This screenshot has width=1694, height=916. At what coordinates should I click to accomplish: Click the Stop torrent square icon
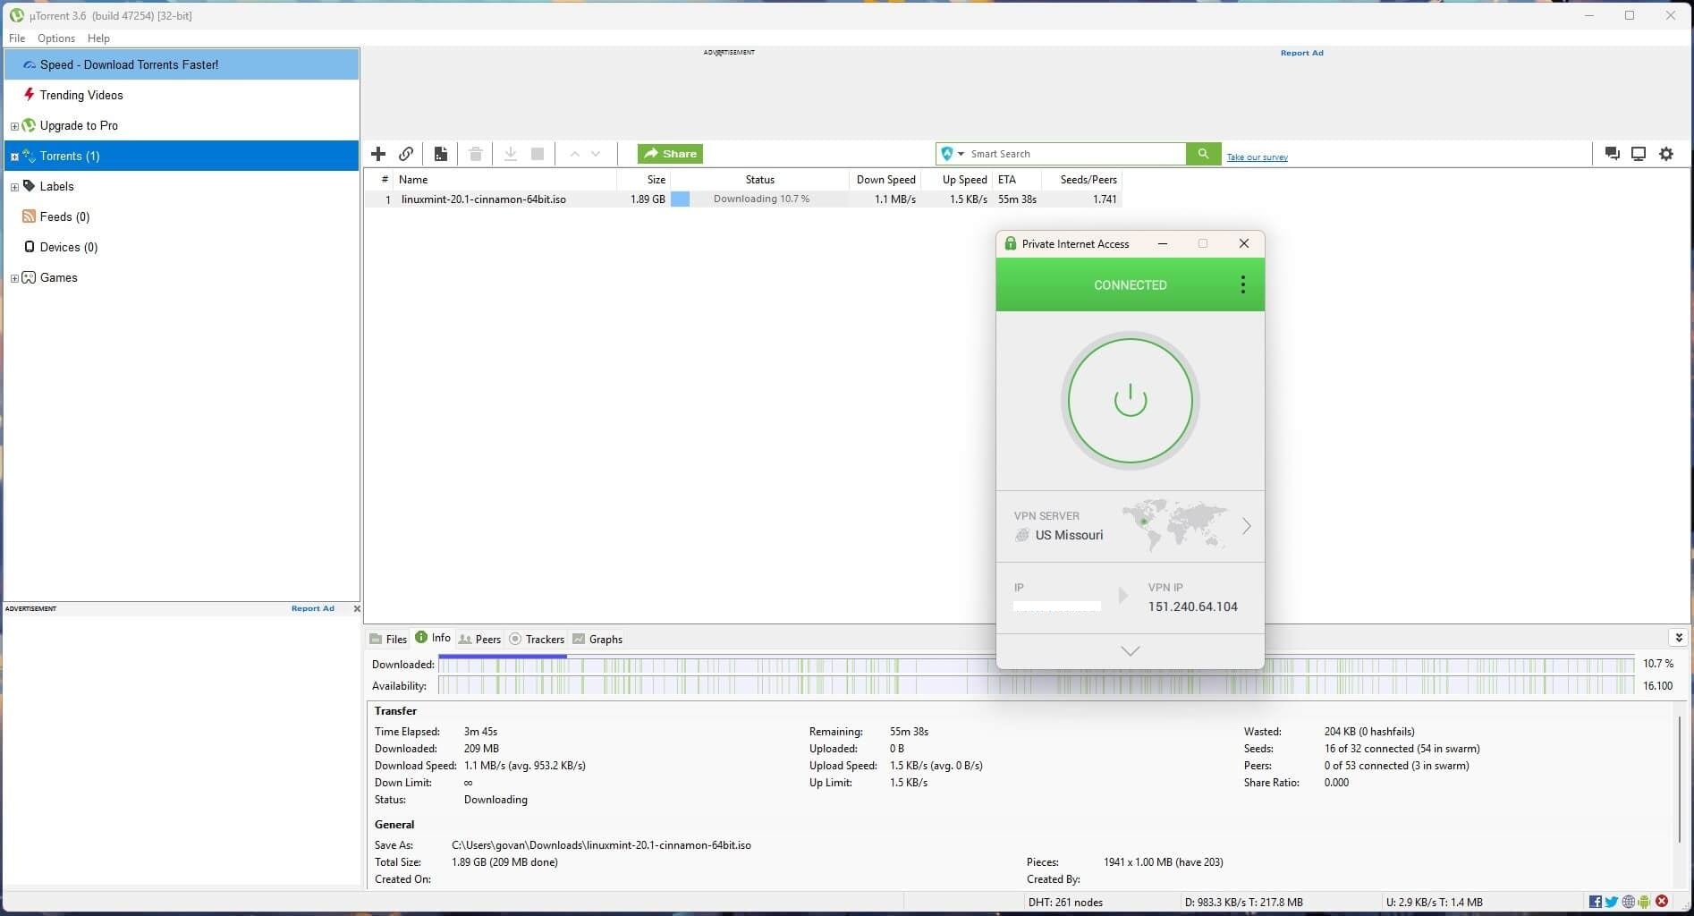pos(538,154)
